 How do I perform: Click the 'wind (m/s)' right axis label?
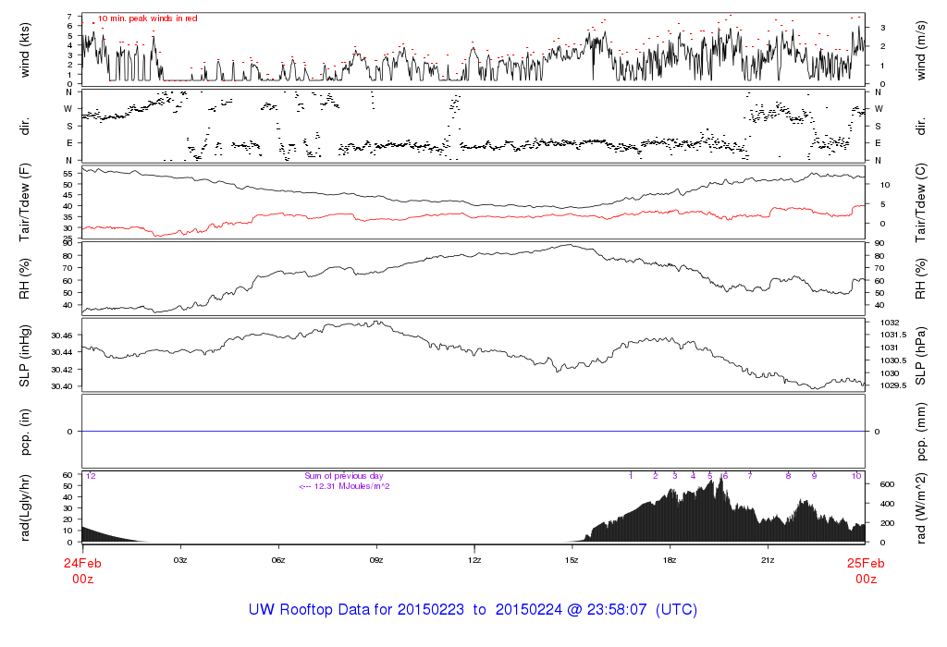[x=921, y=49]
